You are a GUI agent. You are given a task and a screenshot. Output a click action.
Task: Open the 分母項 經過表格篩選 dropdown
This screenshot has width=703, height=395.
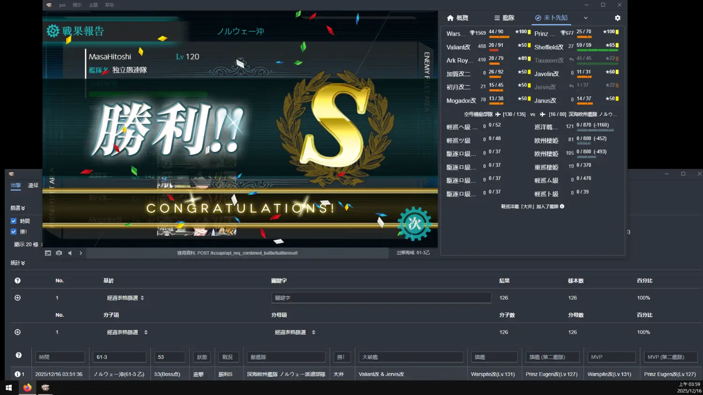tap(294, 332)
